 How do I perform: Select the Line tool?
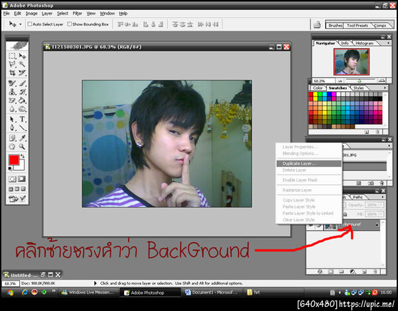[x=23, y=127]
